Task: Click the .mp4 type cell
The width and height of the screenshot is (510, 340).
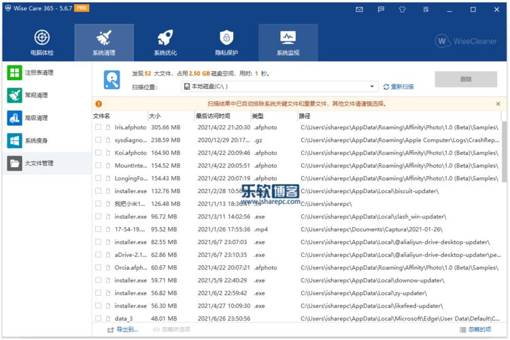Action: [261, 229]
